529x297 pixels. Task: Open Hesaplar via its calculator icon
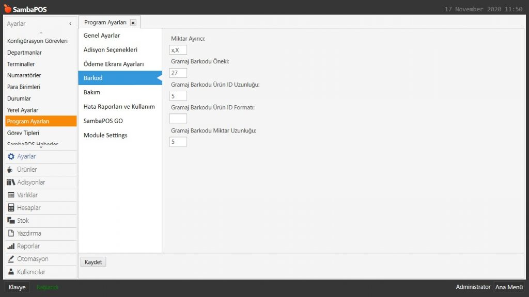tap(11, 208)
